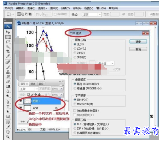162x141 pixels.
Task: Select the History Brush tool
Action: (x=8, y=77)
